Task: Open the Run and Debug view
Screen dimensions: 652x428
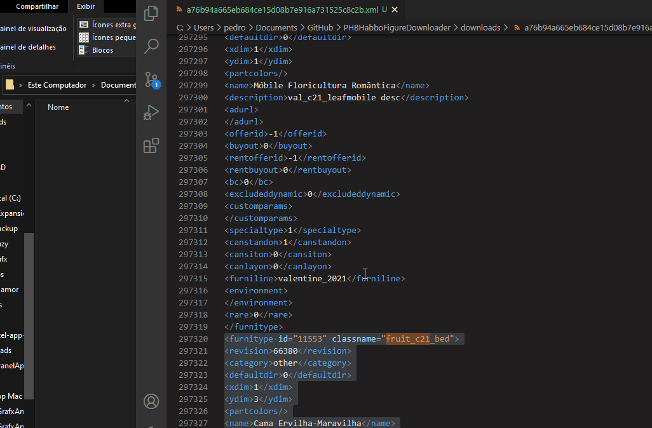Action: point(151,113)
